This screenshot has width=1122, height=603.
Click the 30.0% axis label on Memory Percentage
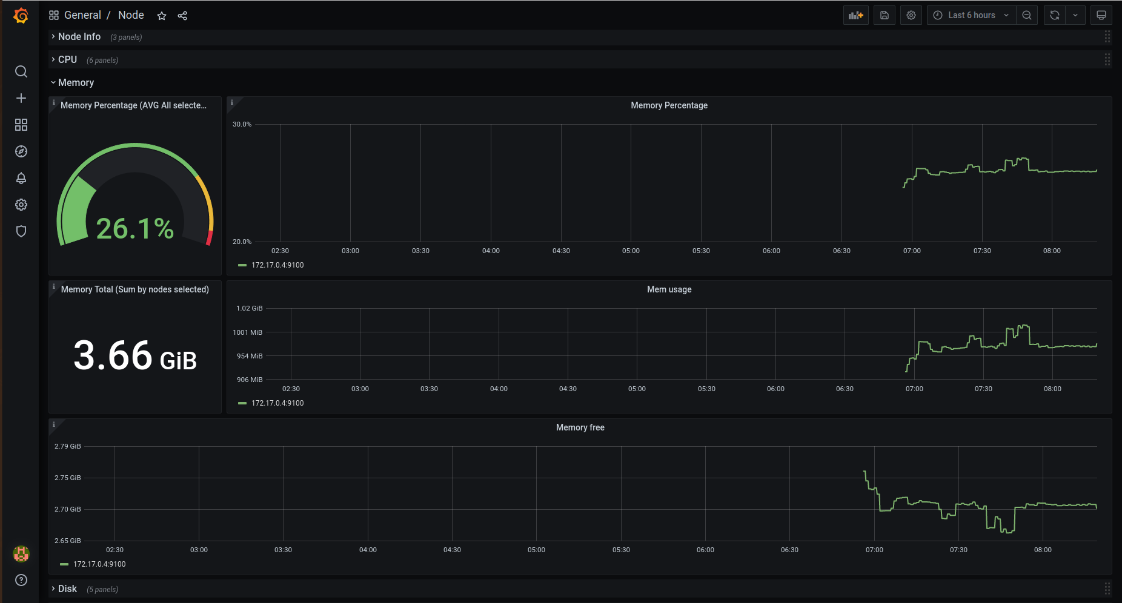[242, 124]
